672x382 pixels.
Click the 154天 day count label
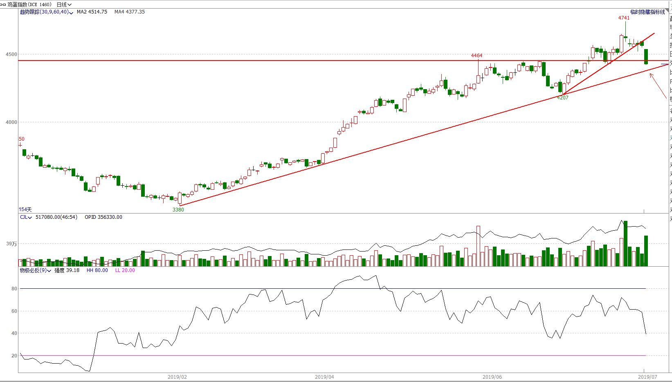click(x=25, y=209)
